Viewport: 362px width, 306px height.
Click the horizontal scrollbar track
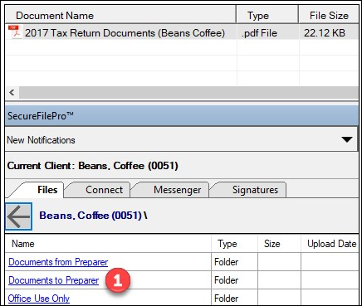(188, 92)
